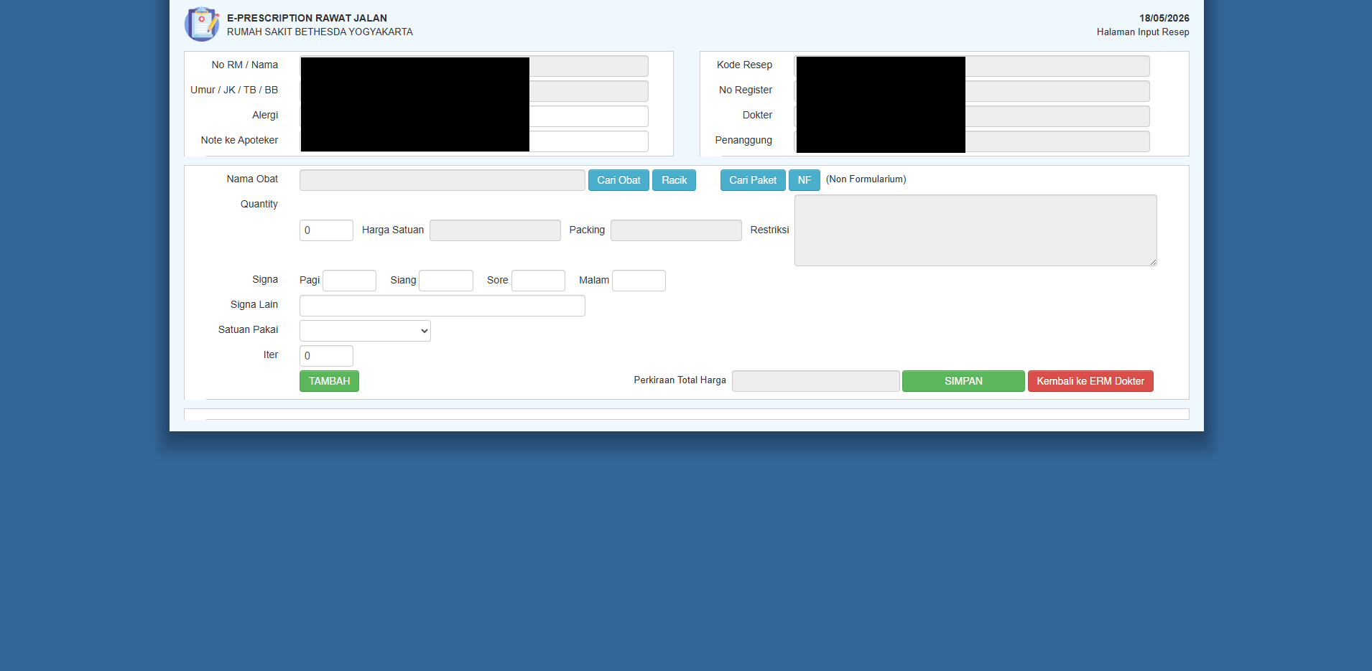Image resolution: width=1372 pixels, height=671 pixels.
Task: Click the Kode Resep field
Action: click(972, 66)
